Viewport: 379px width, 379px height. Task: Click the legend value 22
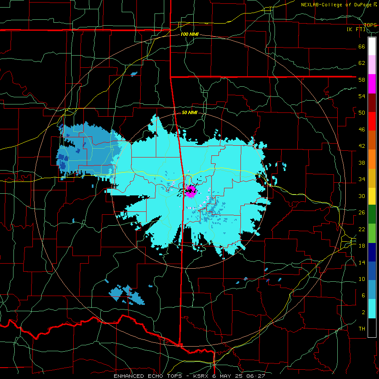tap(362, 229)
